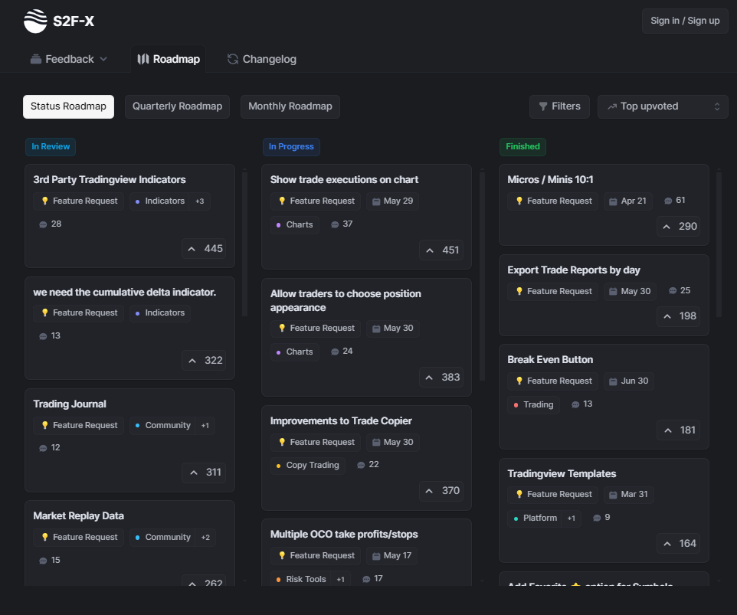The height and width of the screenshot is (615, 737).
Task: Click the Apr 21 date on Micros / Minis card
Action: tap(628, 201)
